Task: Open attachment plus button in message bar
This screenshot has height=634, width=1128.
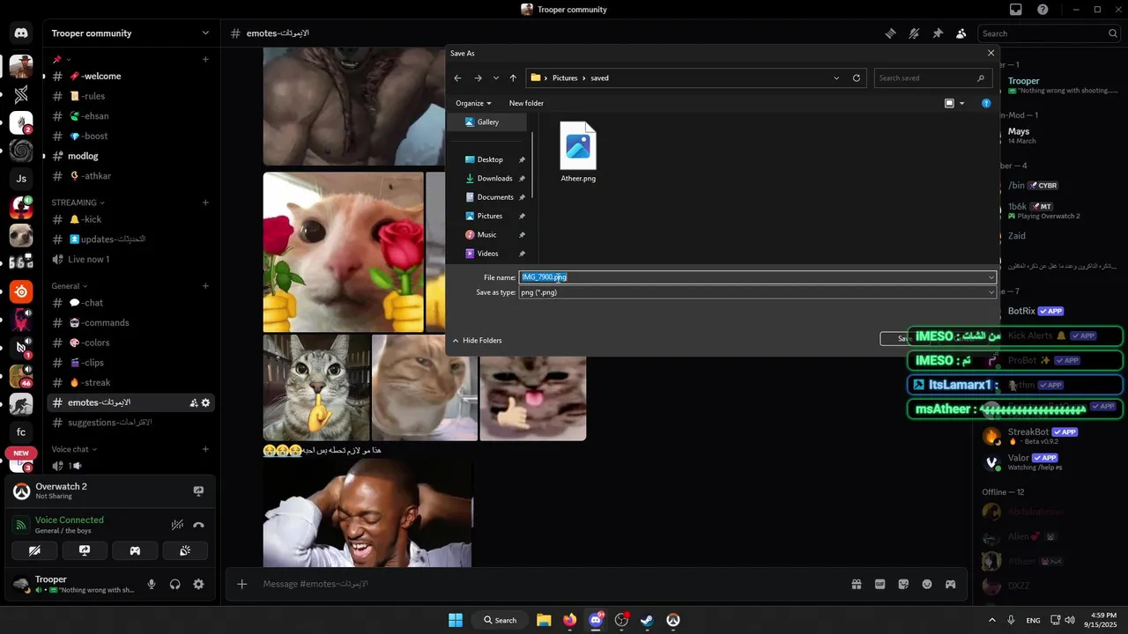Action: point(241,584)
